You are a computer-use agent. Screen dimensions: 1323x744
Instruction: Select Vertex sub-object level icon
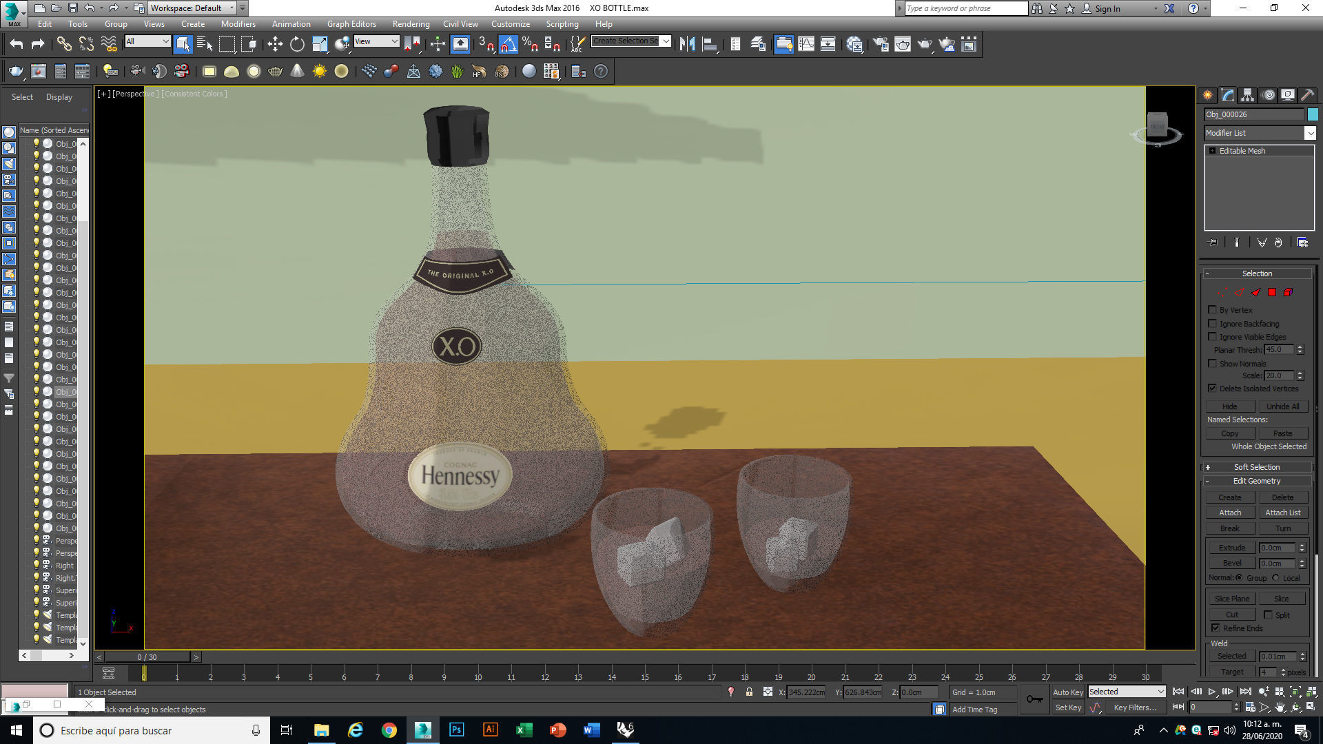pos(1222,293)
